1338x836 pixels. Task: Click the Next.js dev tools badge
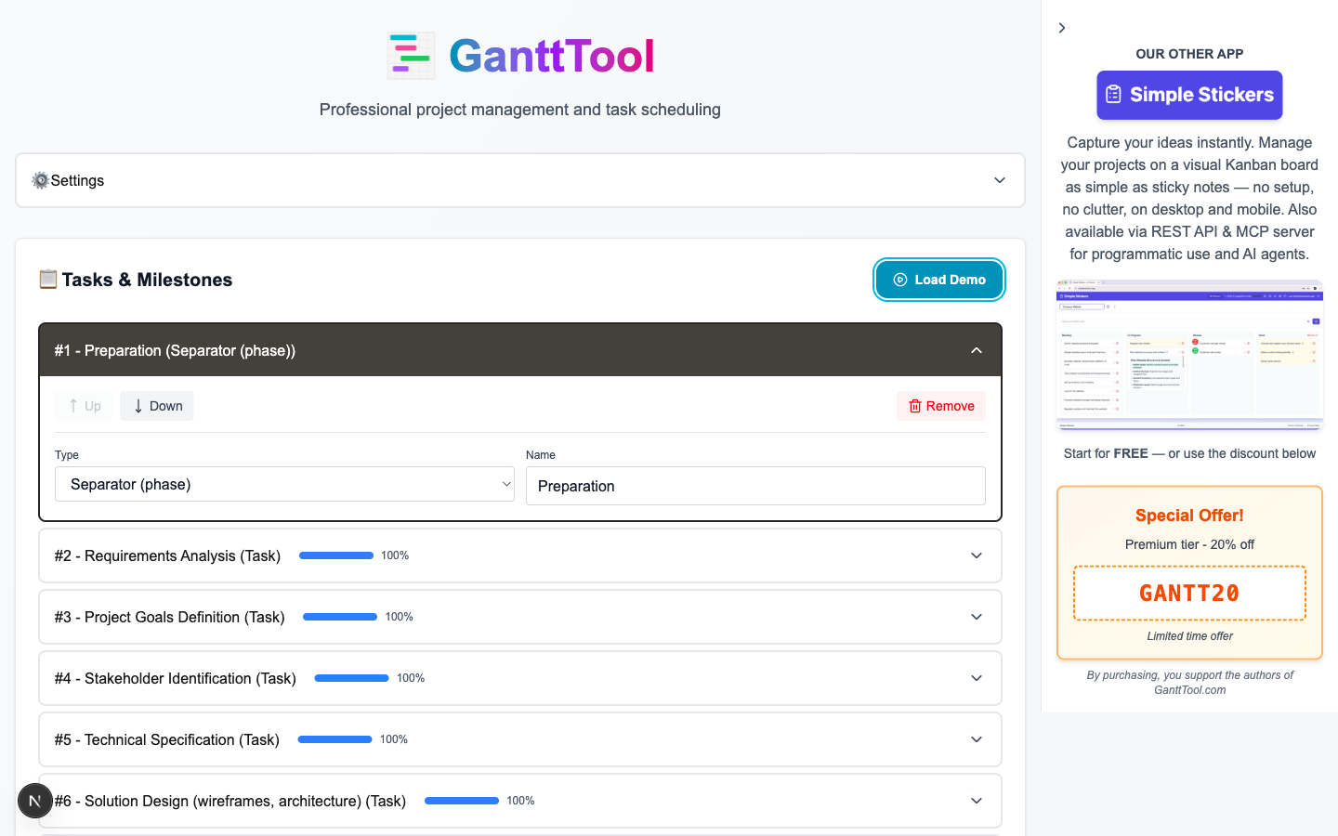click(x=35, y=801)
